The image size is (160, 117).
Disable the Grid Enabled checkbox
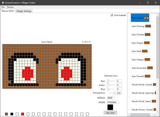click(x=112, y=15)
